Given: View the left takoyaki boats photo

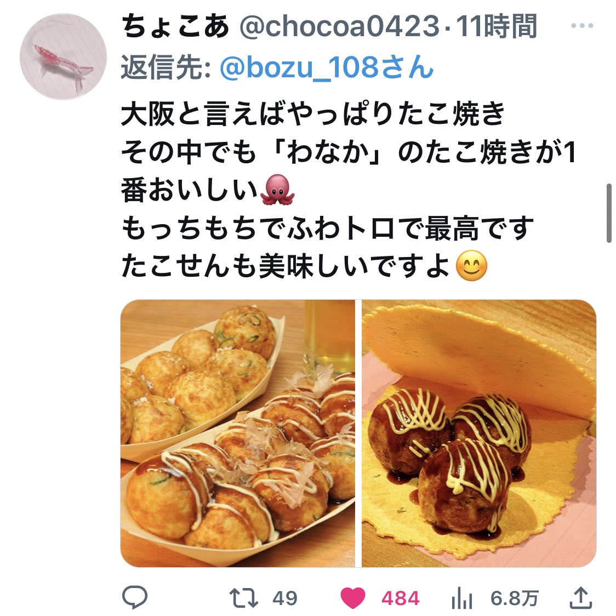Looking at the screenshot, I should (238, 434).
